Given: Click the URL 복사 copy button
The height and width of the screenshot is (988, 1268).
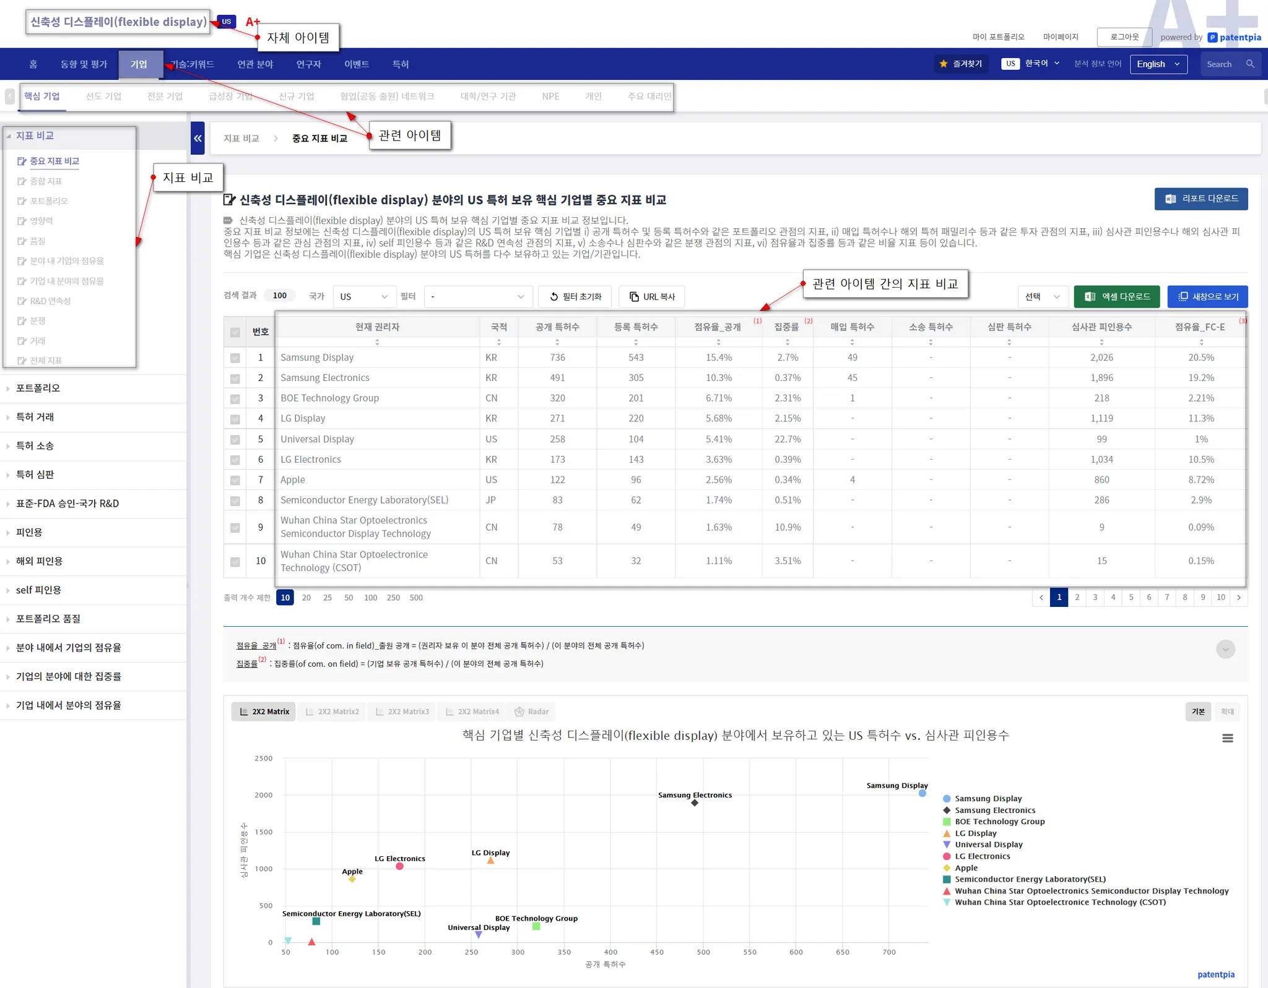Looking at the screenshot, I should tap(652, 297).
